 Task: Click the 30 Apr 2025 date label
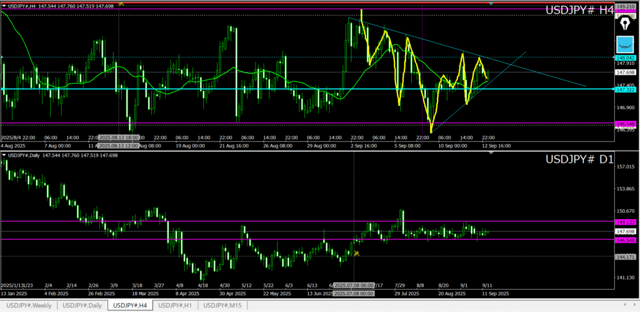point(234,293)
